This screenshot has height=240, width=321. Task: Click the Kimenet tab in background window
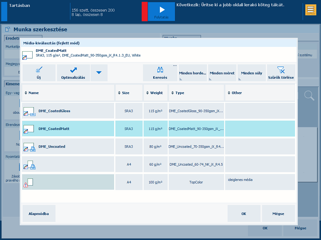12,84
